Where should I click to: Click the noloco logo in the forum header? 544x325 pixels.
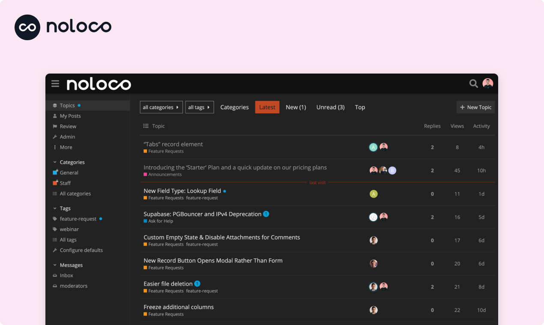99,84
